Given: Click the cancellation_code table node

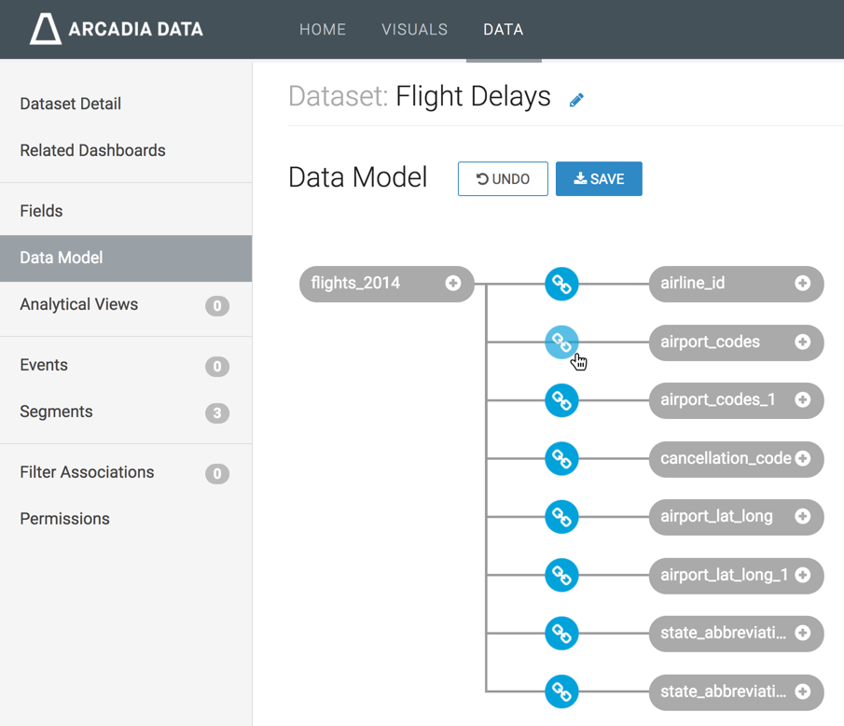Looking at the screenshot, I should (723, 459).
